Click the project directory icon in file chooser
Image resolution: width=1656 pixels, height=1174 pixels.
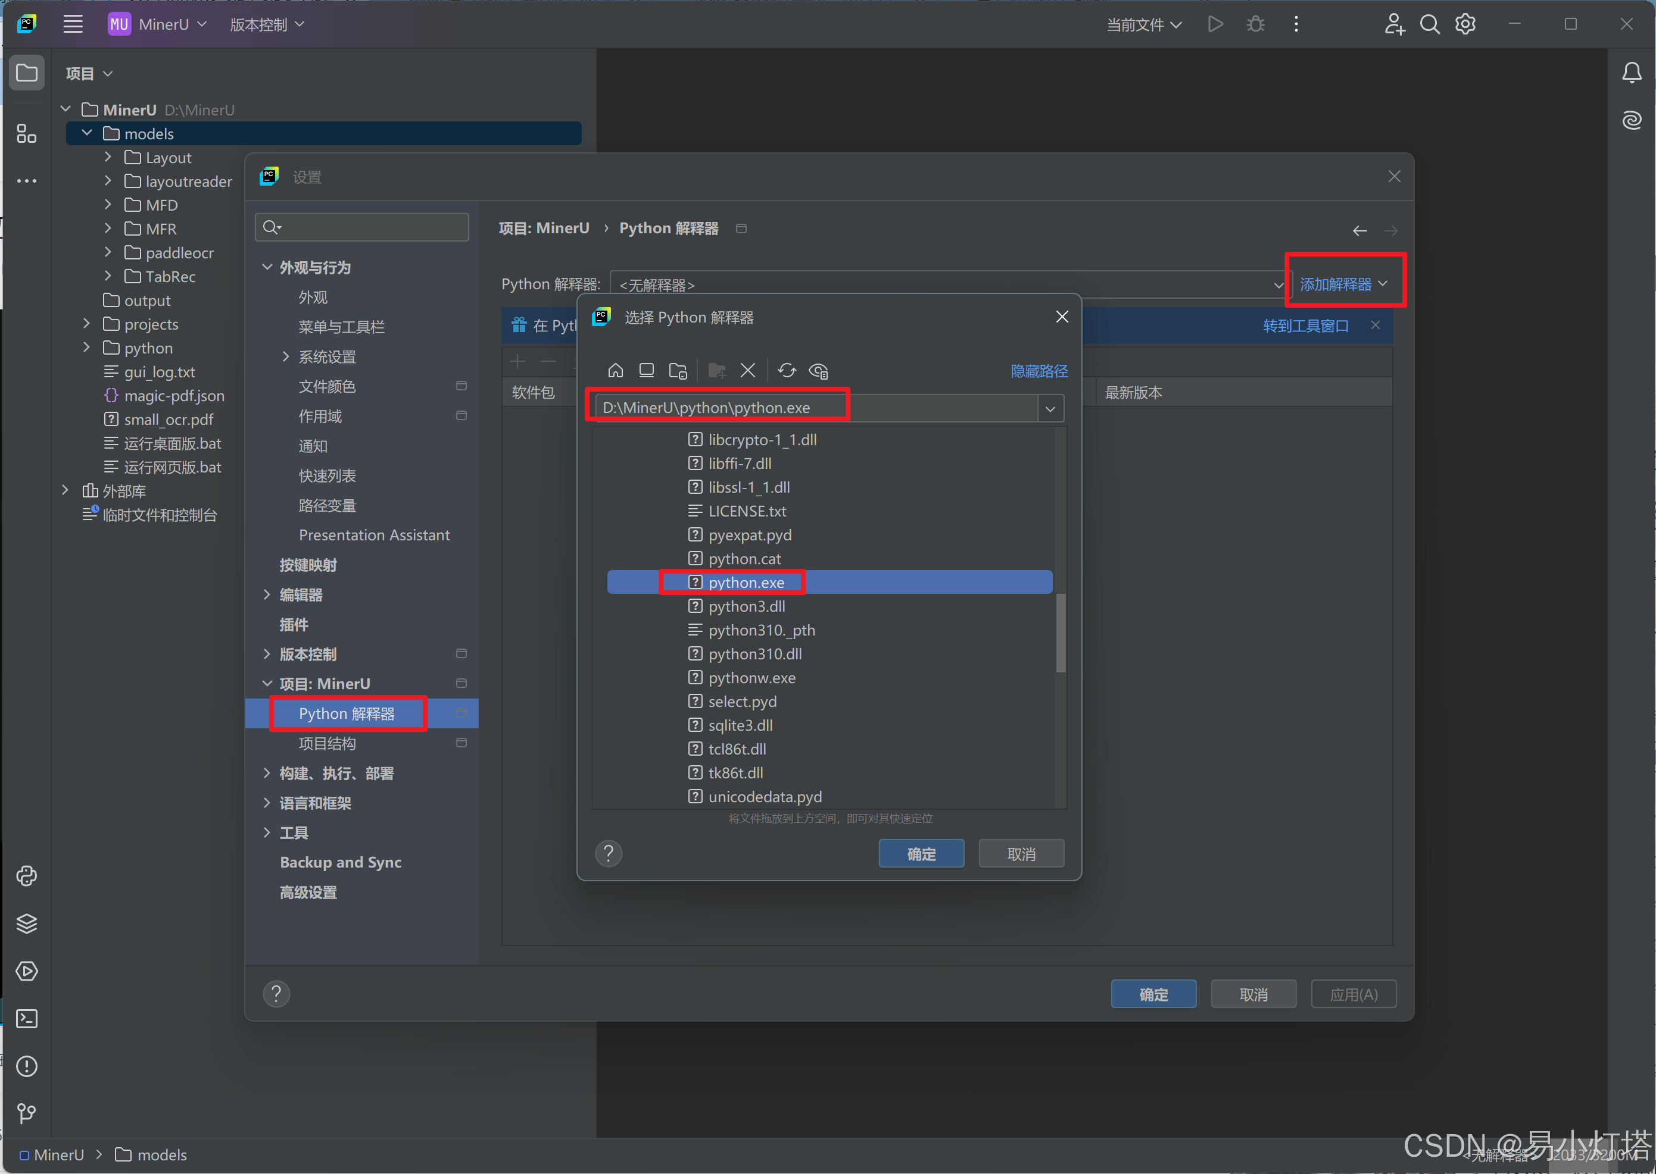click(x=678, y=371)
